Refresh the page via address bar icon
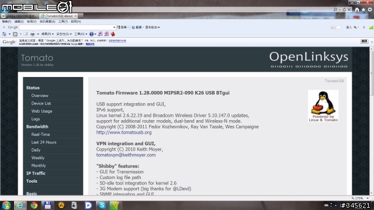 [344, 9]
